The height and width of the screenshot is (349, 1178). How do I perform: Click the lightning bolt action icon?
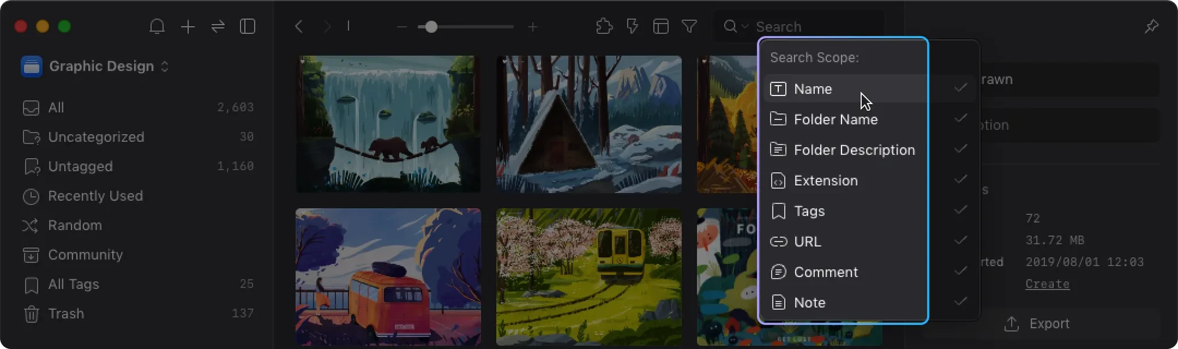(x=633, y=26)
